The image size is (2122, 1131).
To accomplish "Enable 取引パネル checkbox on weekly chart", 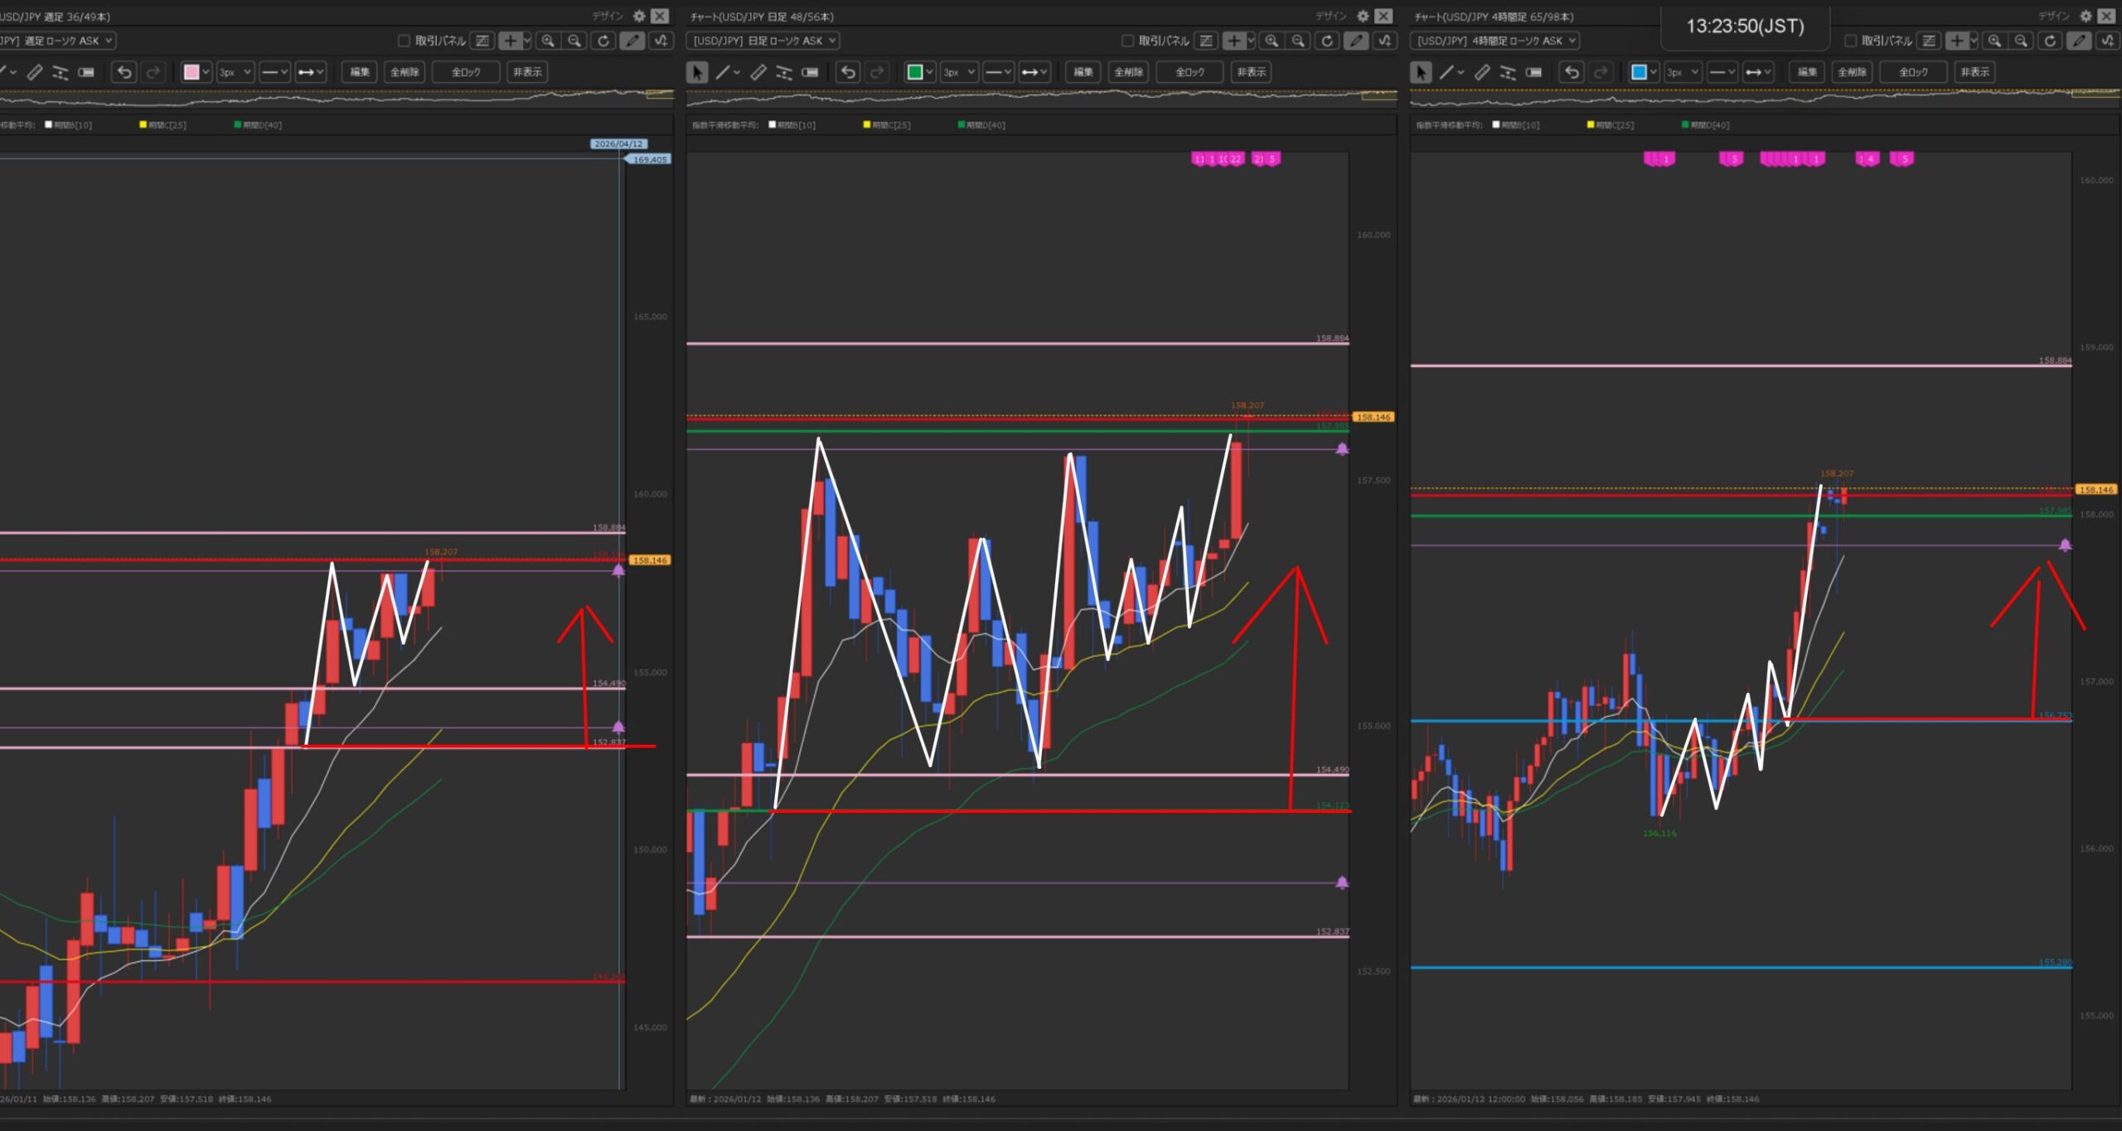I will (404, 41).
